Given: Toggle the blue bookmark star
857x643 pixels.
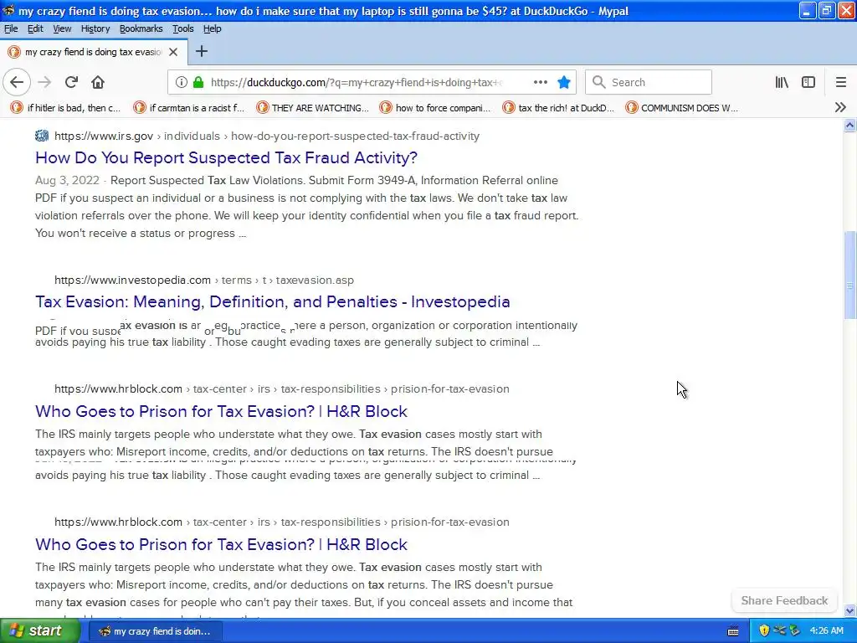Looking at the screenshot, I should point(564,82).
